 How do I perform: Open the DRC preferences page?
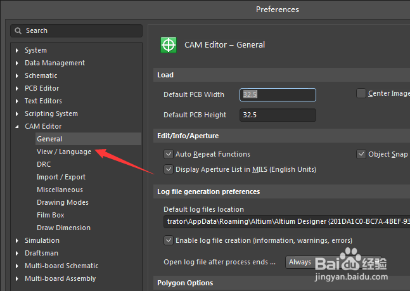(44, 164)
